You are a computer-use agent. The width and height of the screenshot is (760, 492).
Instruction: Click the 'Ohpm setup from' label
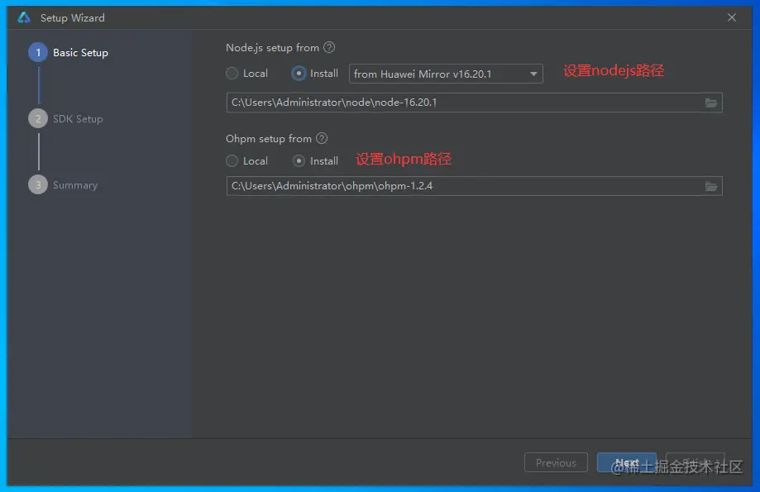click(269, 139)
